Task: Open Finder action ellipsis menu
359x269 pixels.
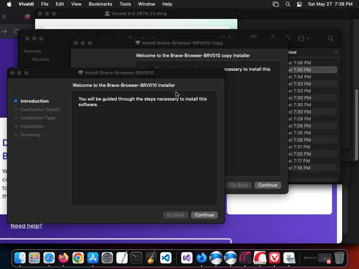Action: tap(304, 39)
